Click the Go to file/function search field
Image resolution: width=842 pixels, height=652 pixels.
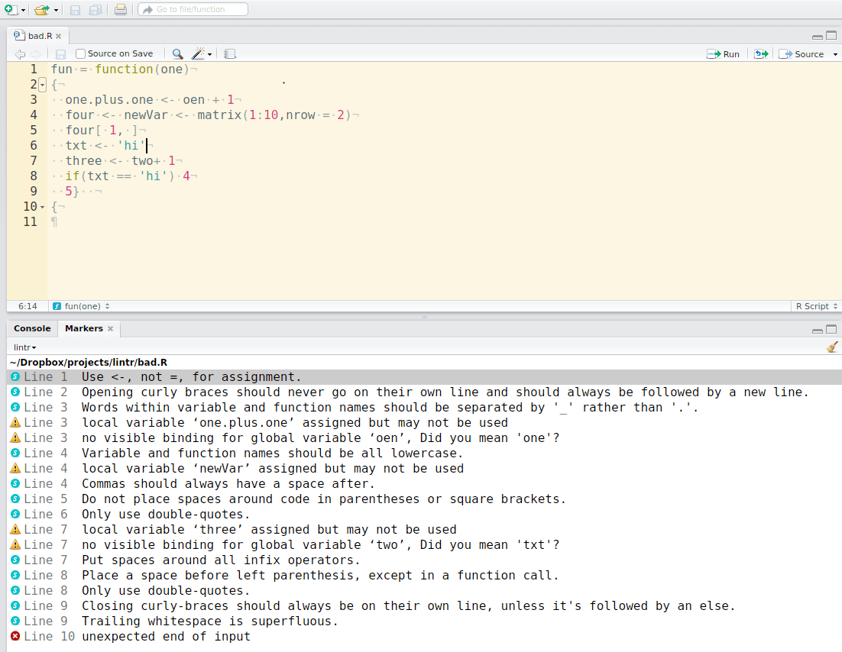tap(193, 9)
